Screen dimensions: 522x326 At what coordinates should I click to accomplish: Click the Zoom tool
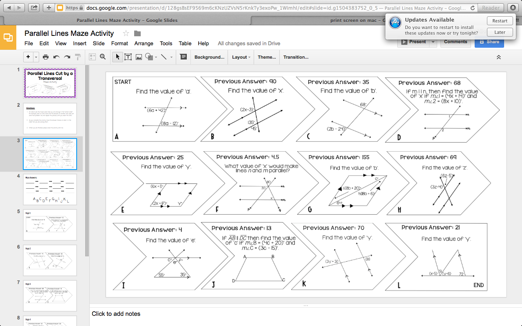coord(102,57)
